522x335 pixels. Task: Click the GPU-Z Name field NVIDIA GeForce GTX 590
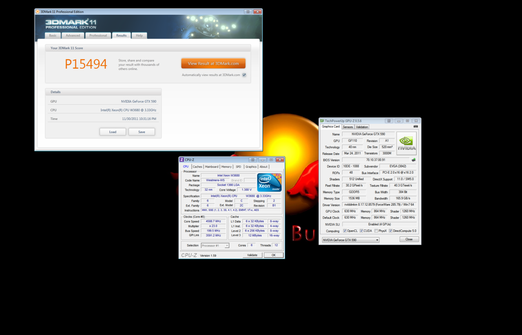[x=368, y=134]
